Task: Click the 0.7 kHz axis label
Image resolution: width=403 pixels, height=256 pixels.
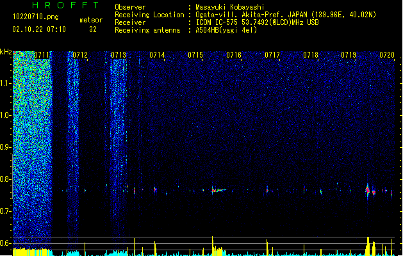Action: pos(6,211)
